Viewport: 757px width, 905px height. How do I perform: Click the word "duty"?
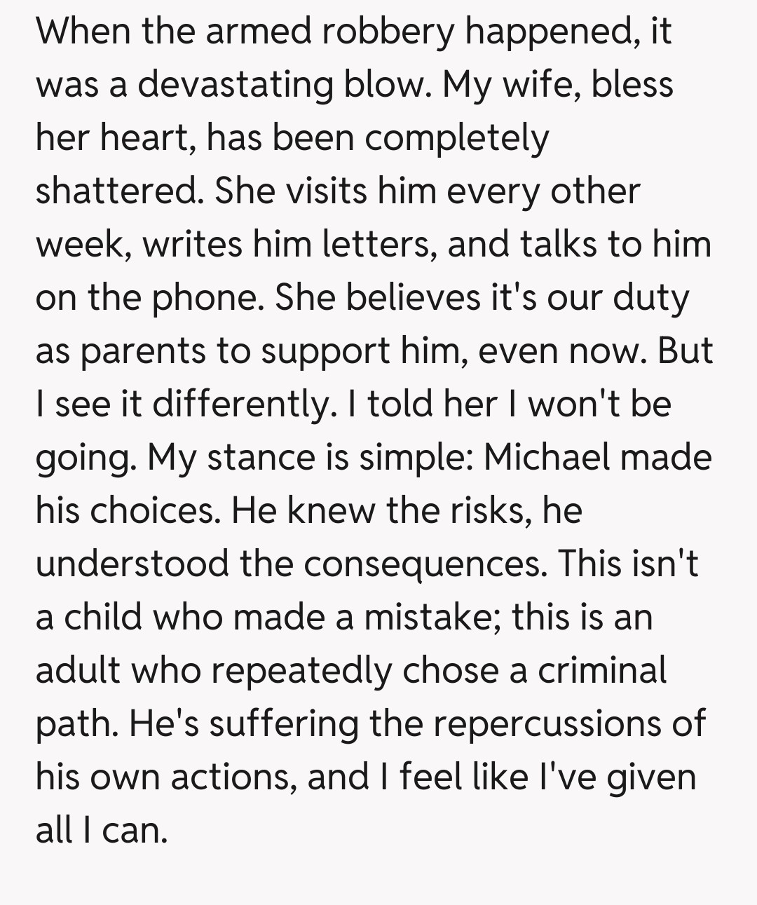[651, 297]
